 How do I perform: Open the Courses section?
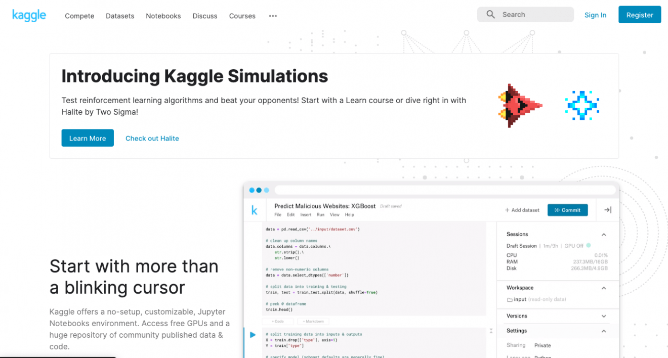242,16
